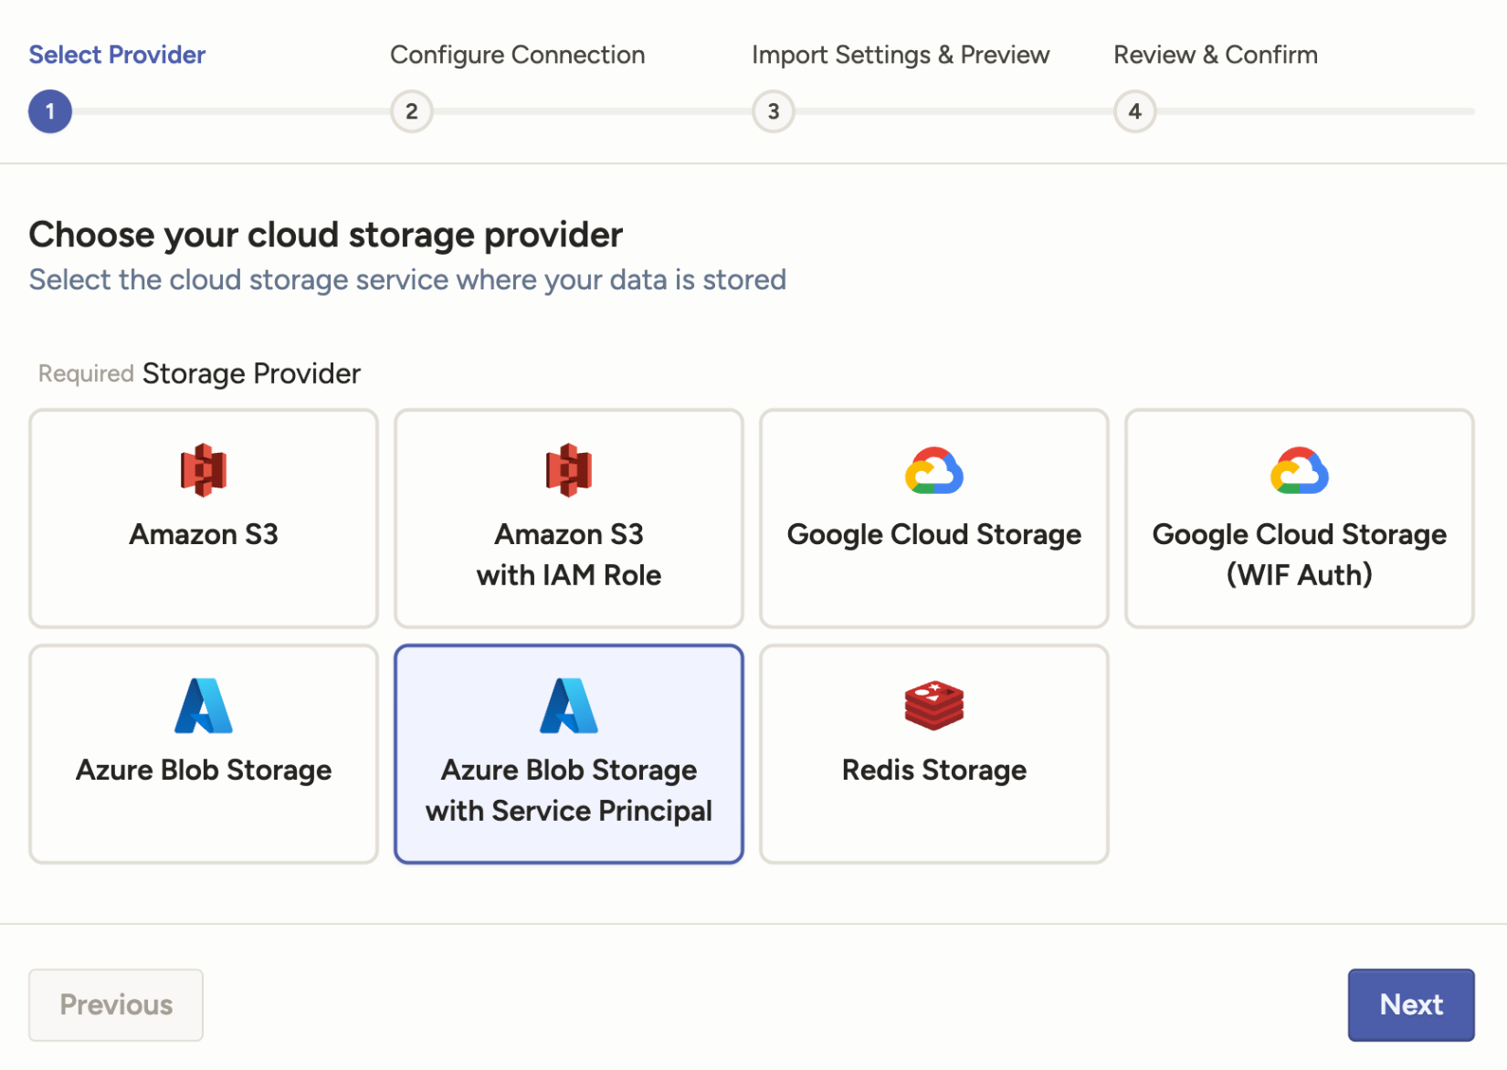
Task: Click the Azure Service Principal logo icon
Action: 568,706
